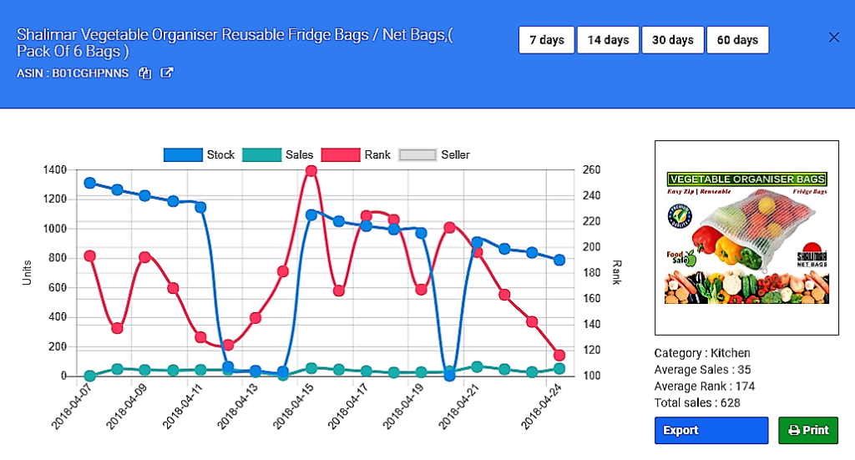This screenshot has height=460, width=855.
Task: Click the product title Shalimar Vegetable Organiser
Action: 235,43
